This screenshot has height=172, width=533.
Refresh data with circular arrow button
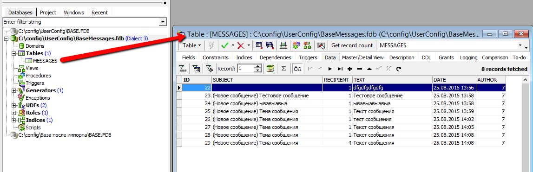pyautogui.click(x=399, y=69)
